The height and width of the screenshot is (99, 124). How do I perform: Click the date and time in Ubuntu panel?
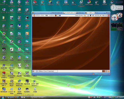101,15
